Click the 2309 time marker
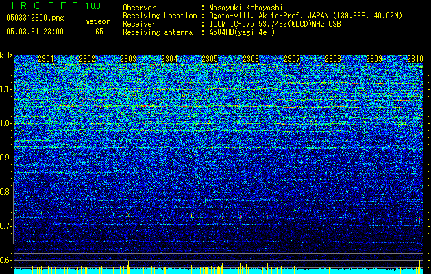The width and height of the screenshot is (431, 274). (374, 58)
